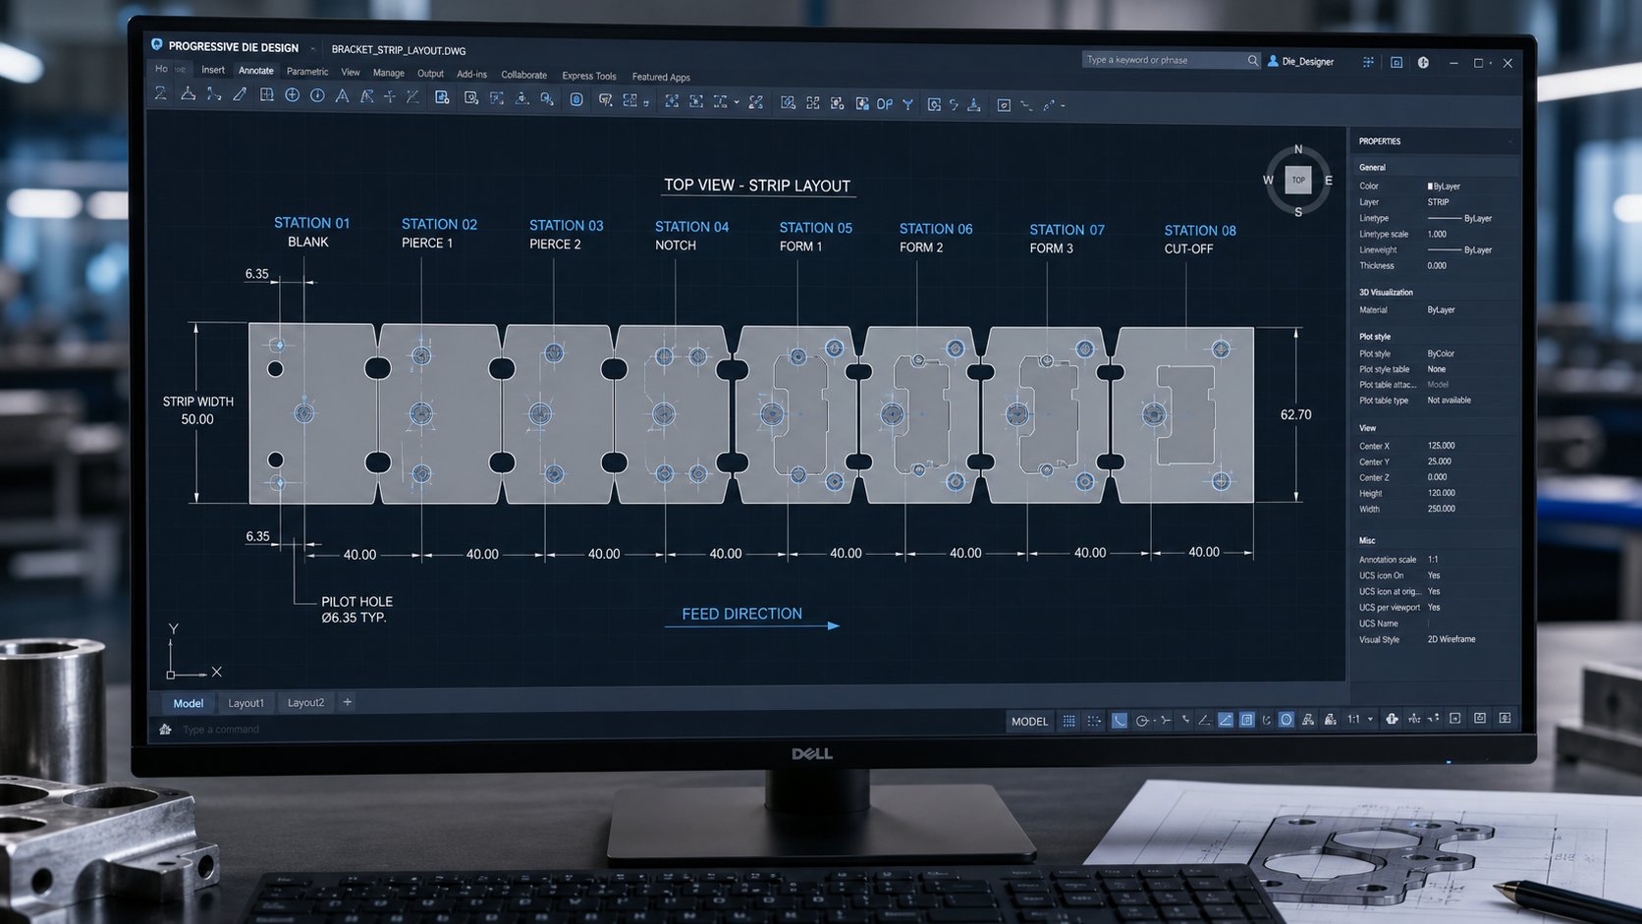Click the Die_Designer user account icon
The width and height of the screenshot is (1642, 924).
point(1273,61)
